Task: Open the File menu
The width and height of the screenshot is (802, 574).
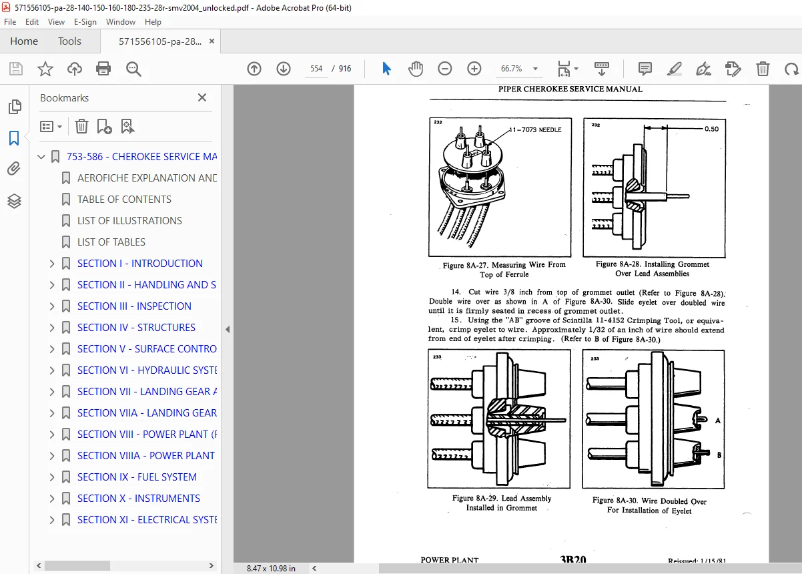Action: pos(11,22)
